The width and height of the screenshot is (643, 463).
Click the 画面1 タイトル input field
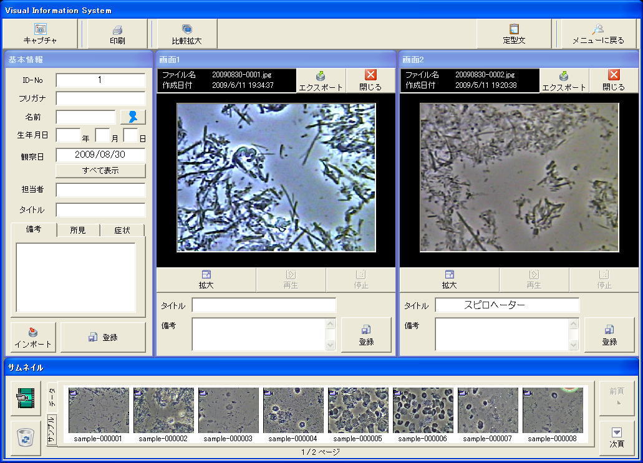coord(264,305)
